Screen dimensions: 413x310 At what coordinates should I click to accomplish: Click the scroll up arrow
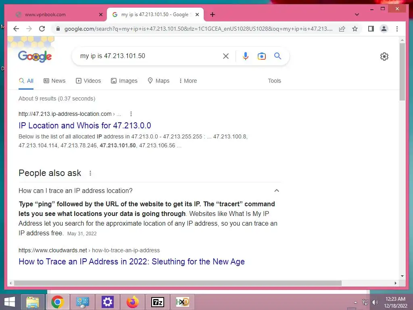[x=402, y=40]
